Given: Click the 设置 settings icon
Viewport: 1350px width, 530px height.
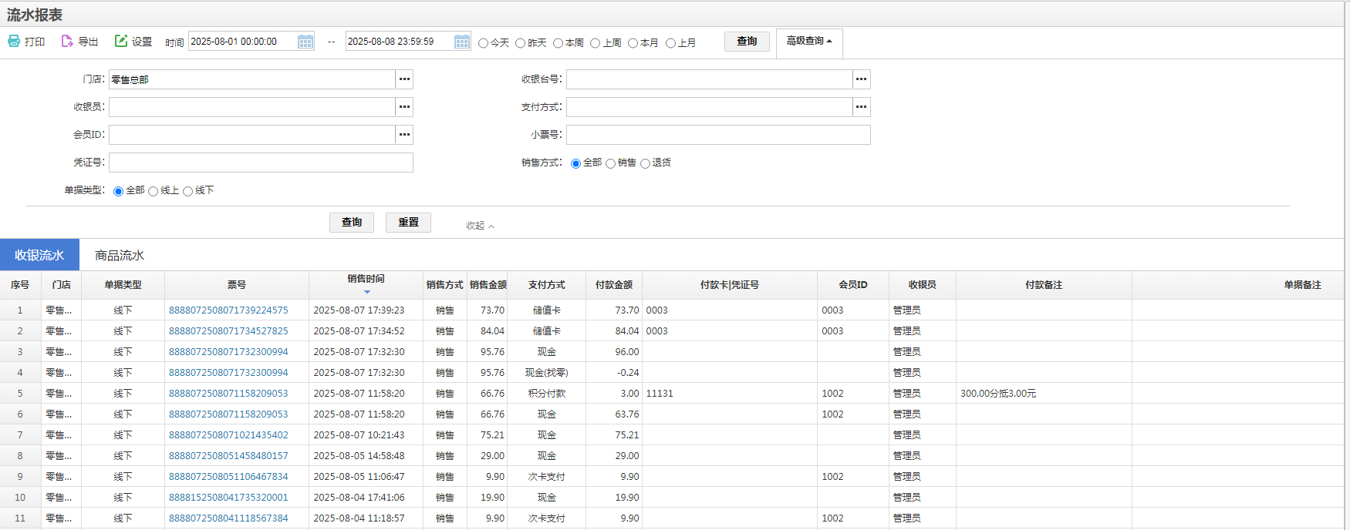Looking at the screenshot, I should point(121,41).
